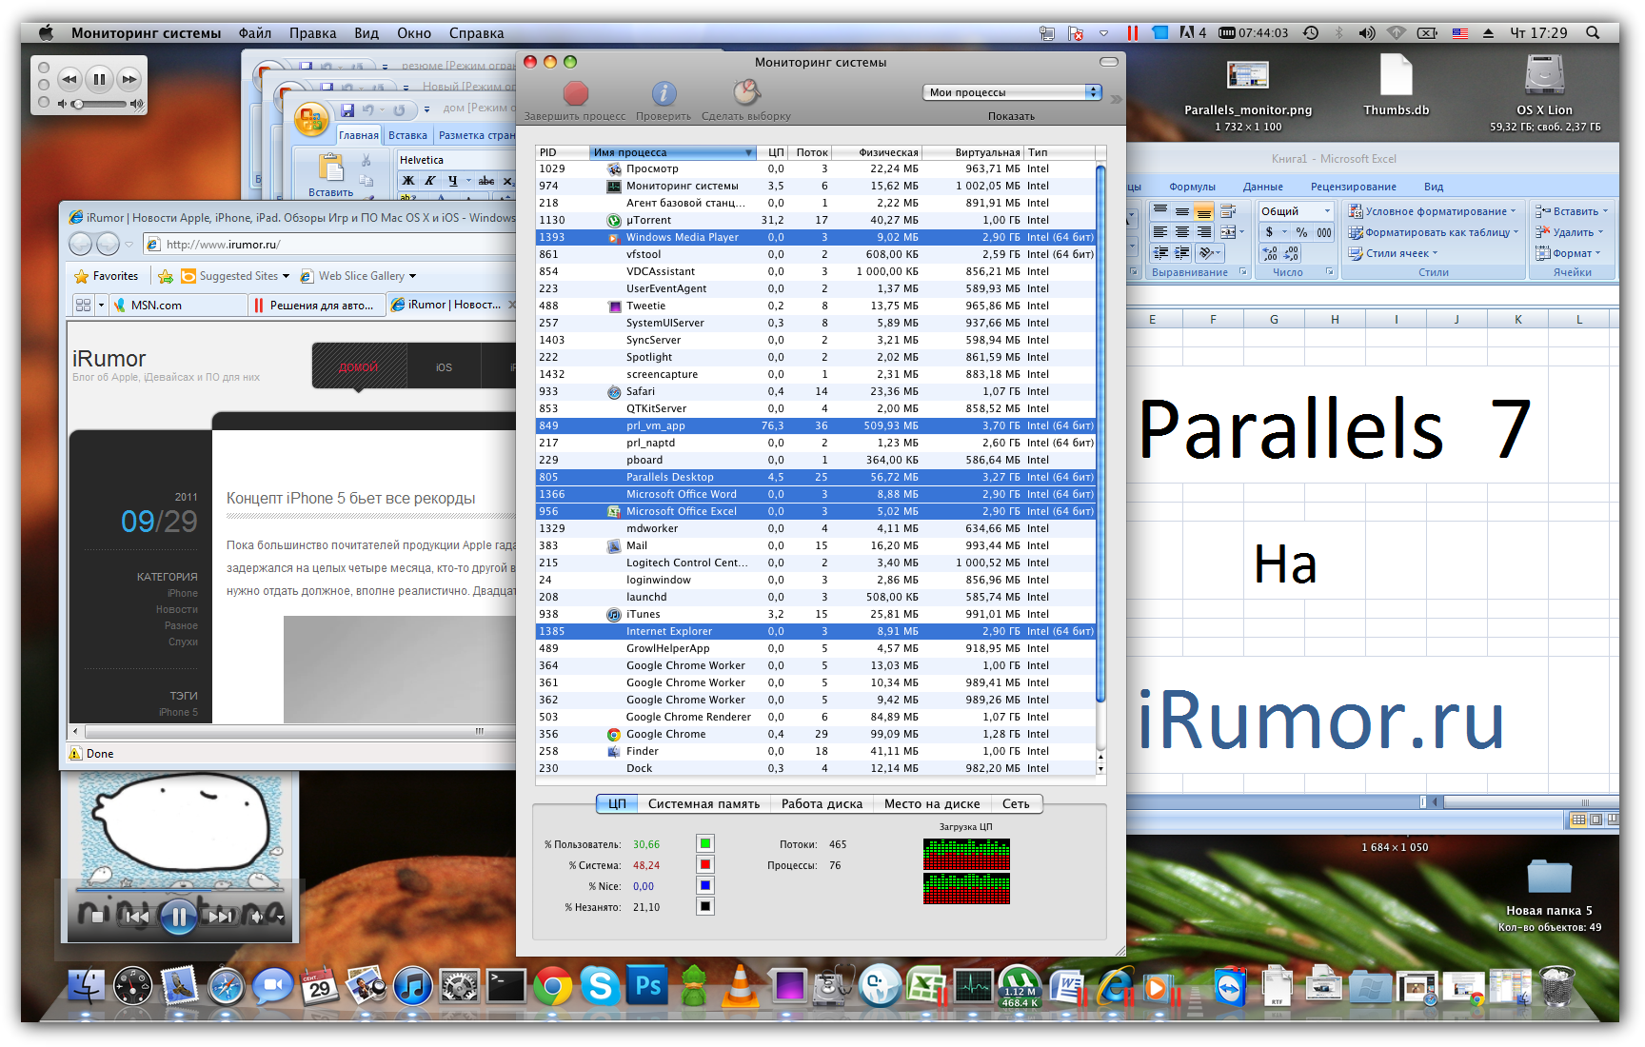
Task: Click the red Quit Process stop icon
Action: [x=575, y=92]
